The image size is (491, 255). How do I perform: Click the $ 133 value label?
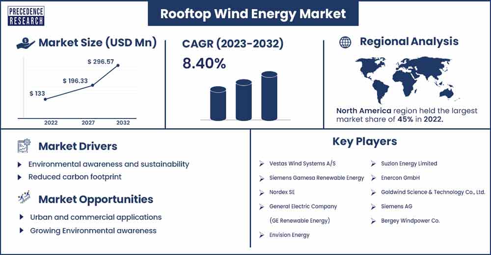coord(37,93)
